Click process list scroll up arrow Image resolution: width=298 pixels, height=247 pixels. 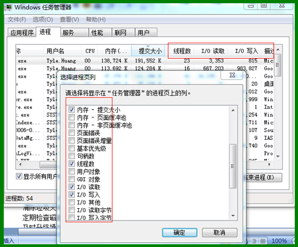(x=278, y=50)
